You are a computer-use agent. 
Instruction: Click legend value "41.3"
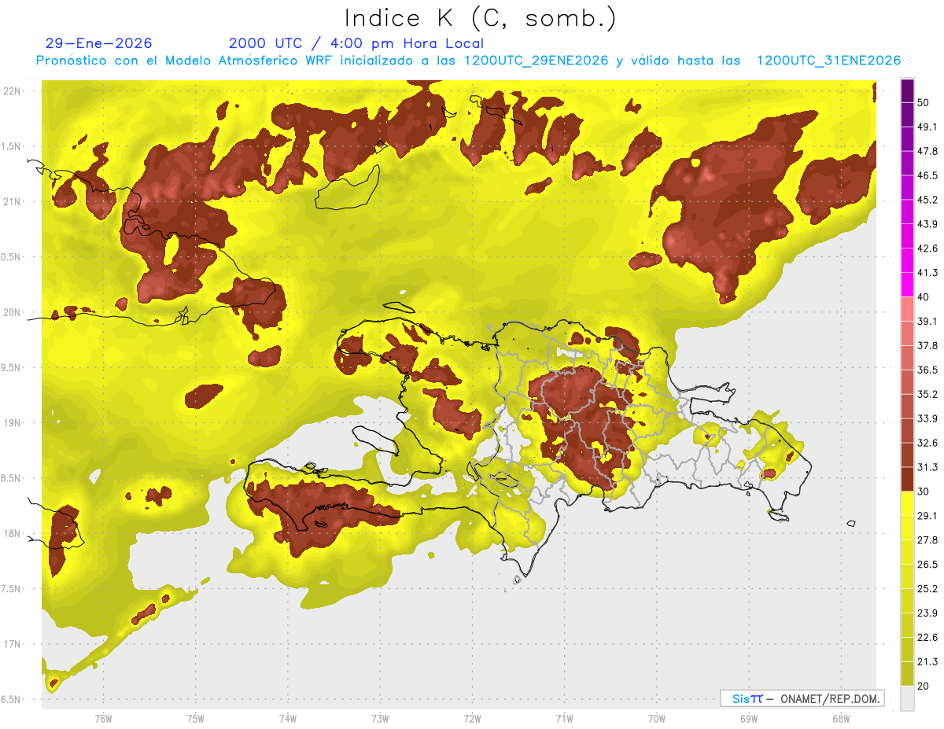927,273
